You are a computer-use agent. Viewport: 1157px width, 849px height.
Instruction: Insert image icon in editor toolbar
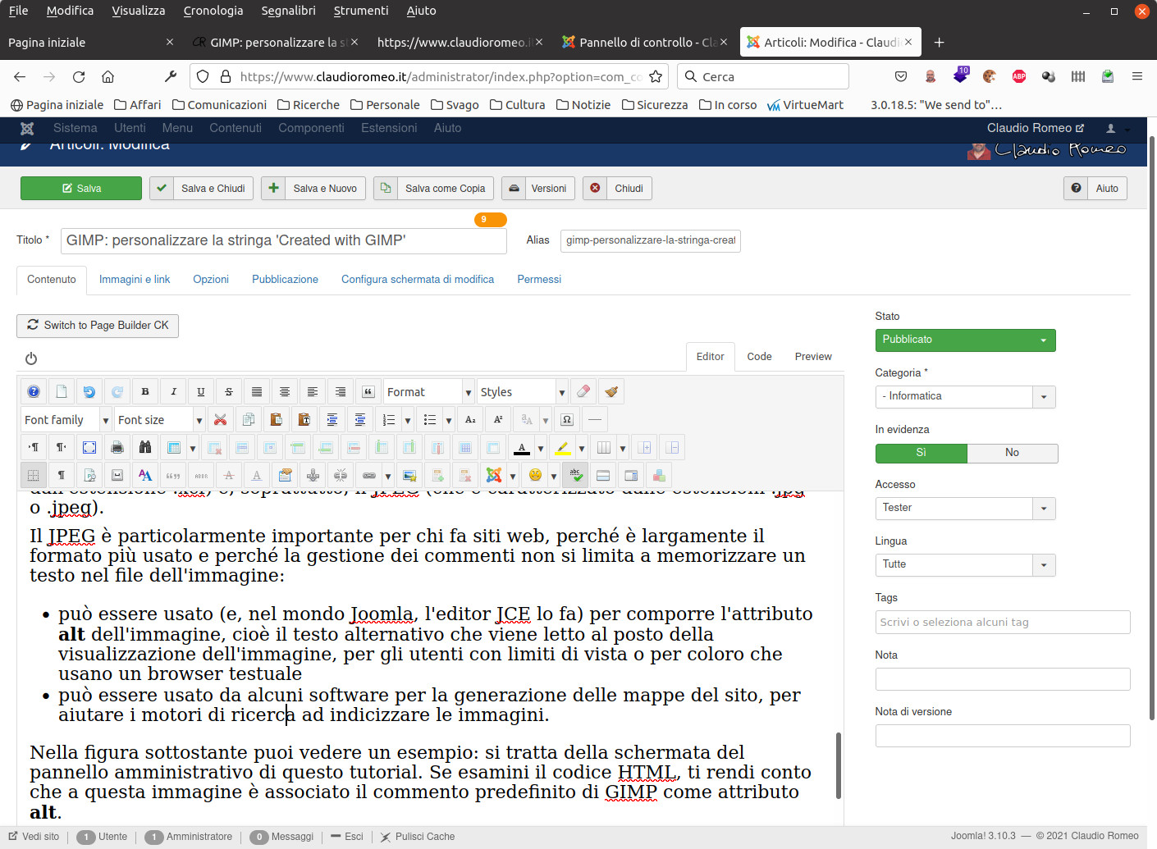pyautogui.click(x=409, y=475)
